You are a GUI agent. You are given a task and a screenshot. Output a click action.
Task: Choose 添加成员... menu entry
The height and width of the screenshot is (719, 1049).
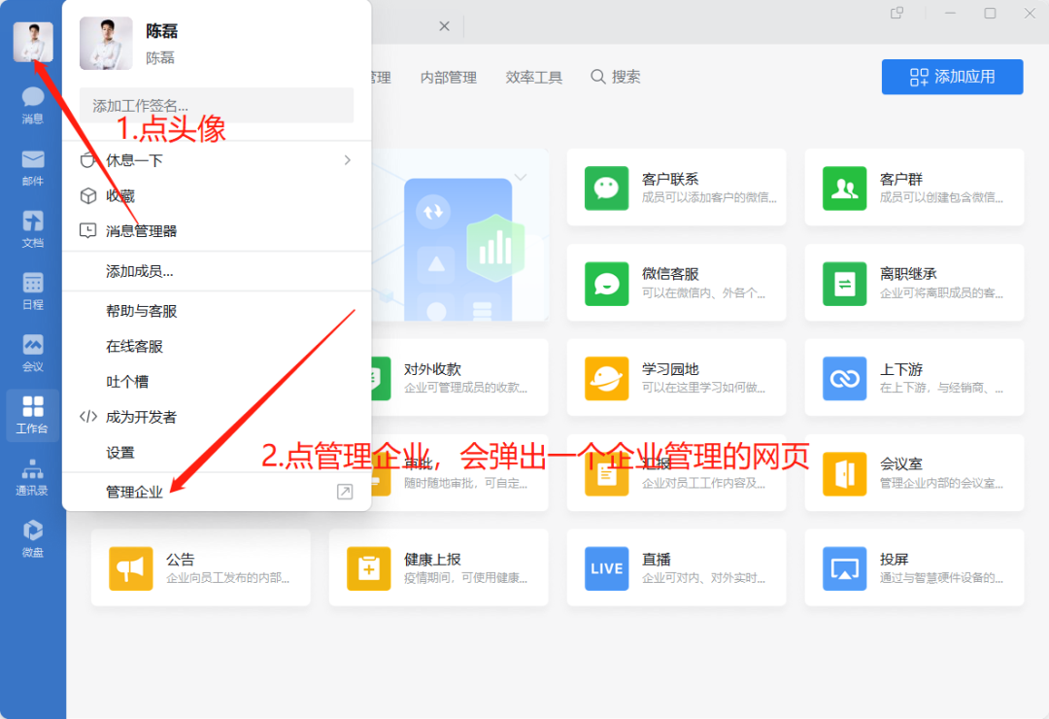216,271
